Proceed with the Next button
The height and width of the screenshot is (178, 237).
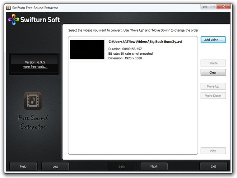point(154,166)
